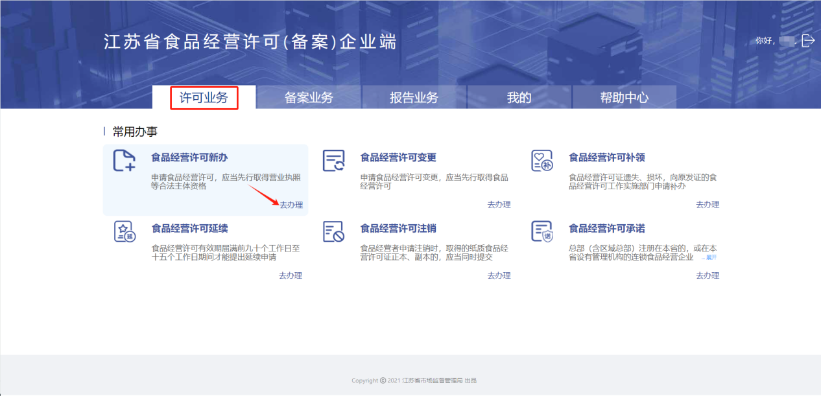Click 去办理 under 食品经营许可延续
The height and width of the screenshot is (396, 821).
tap(291, 275)
